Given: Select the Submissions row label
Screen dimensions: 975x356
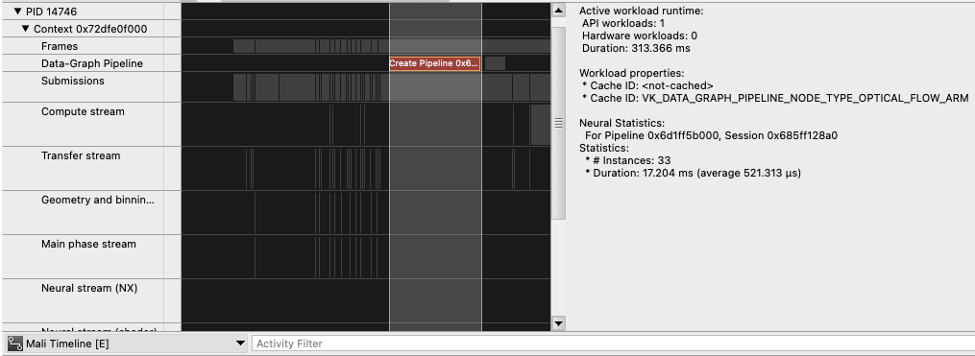Looking at the screenshot, I should point(73,81).
